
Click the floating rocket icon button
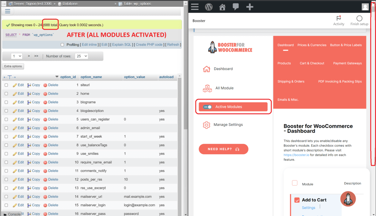coord(348,199)
